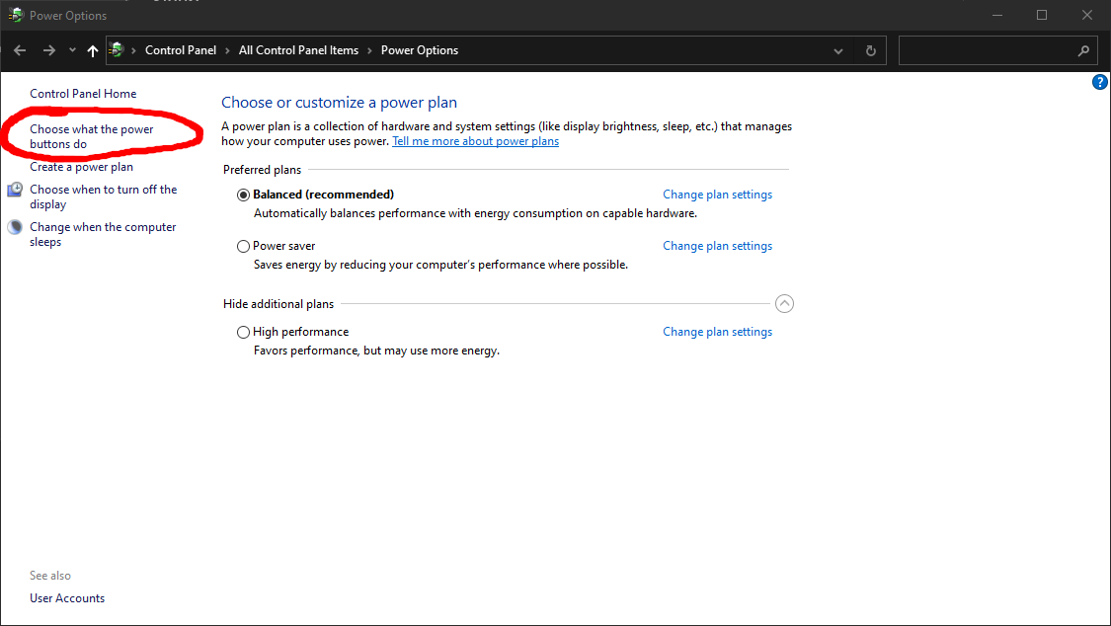The width and height of the screenshot is (1111, 626).
Task: Open Tell me more about power plans
Action: point(475,141)
